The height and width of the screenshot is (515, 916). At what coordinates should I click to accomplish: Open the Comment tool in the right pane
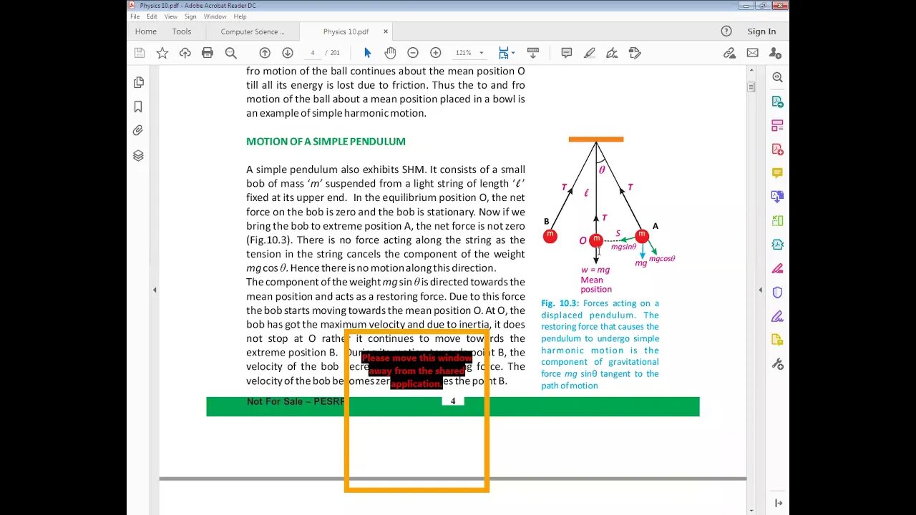(x=777, y=173)
